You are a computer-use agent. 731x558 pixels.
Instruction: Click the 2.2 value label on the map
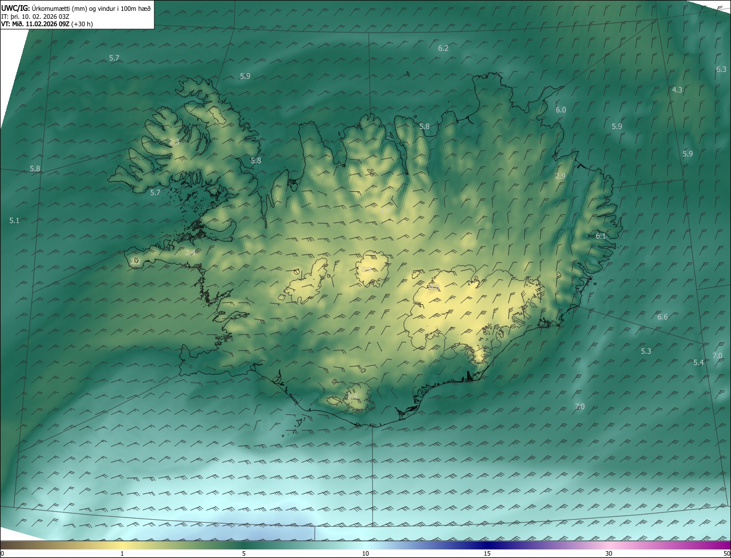click(x=135, y=260)
